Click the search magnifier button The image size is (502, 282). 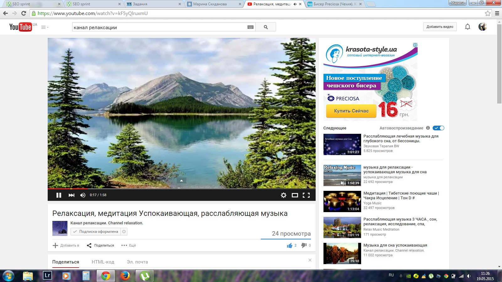coord(266,27)
